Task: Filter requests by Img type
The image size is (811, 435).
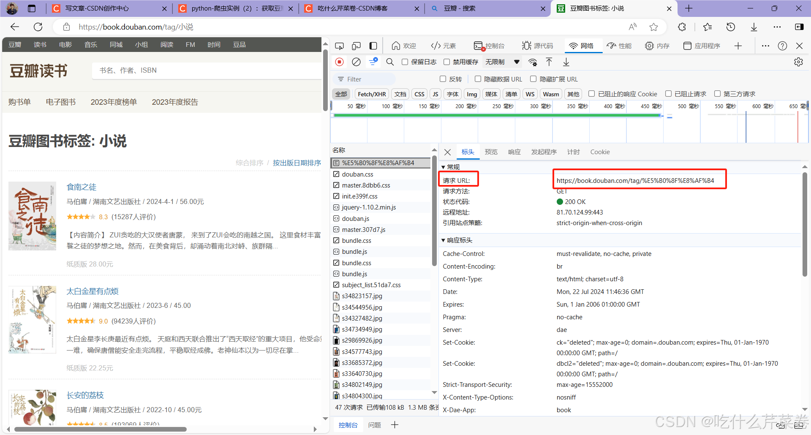Action: pos(472,94)
